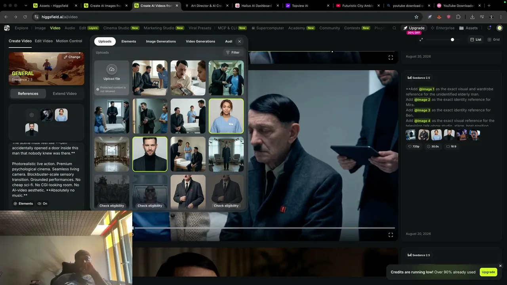Screen dimensions: 507x285
Task: Open a new browser tab
Action: [489, 6]
